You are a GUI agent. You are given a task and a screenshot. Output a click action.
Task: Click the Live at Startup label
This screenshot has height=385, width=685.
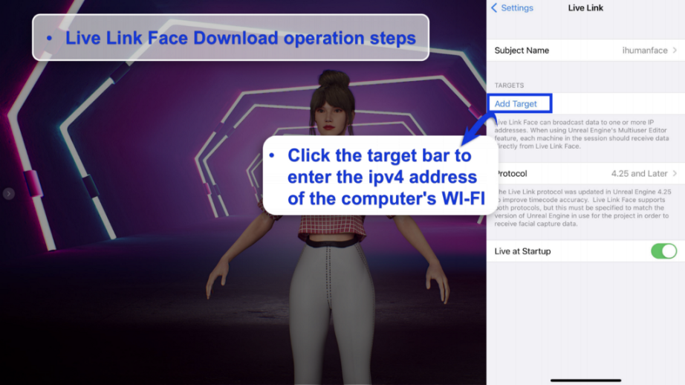pyautogui.click(x=522, y=251)
